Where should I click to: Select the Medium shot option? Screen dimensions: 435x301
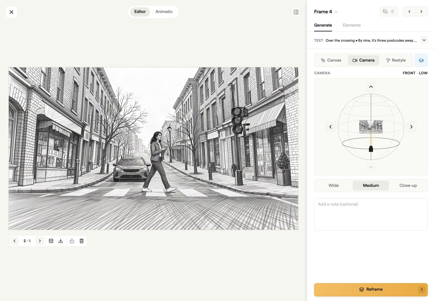click(371, 186)
